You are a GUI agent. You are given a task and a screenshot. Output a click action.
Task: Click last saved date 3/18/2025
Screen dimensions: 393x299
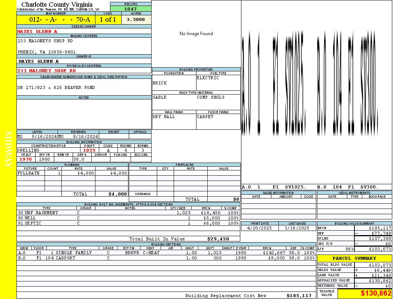[297, 228]
